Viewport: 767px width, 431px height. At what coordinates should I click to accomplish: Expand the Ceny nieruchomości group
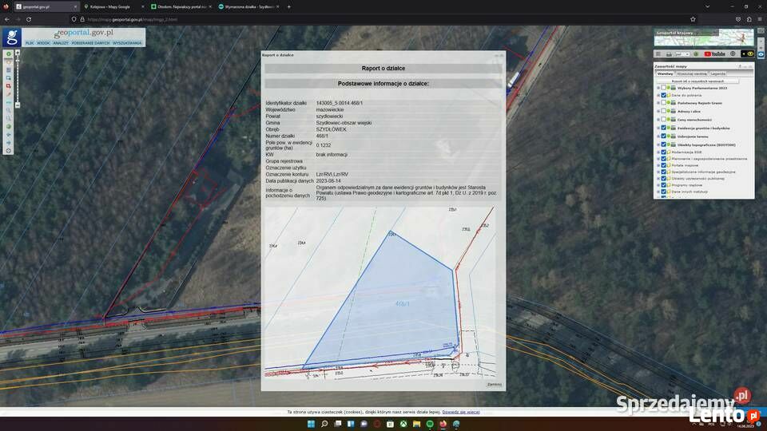coord(658,120)
